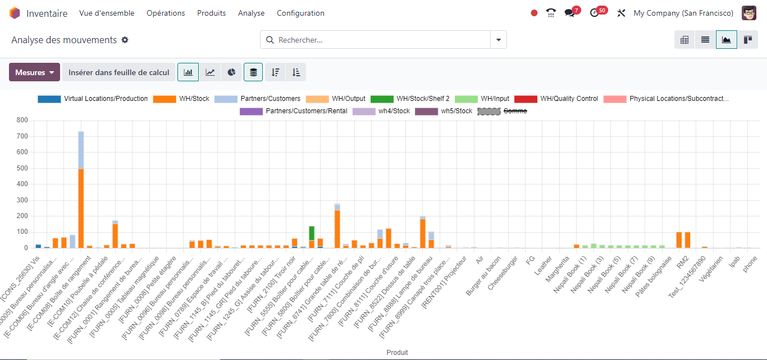The image size is (767, 360).
Task: Open the debug tools wrench icon
Action: coord(621,13)
